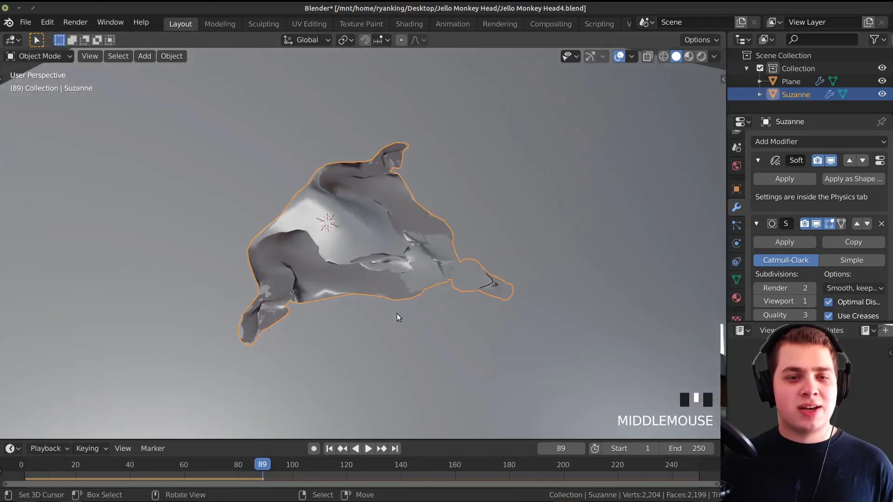The height and width of the screenshot is (502, 893).
Task: Remove the Subdivision modifier with X
Action: 881,224
